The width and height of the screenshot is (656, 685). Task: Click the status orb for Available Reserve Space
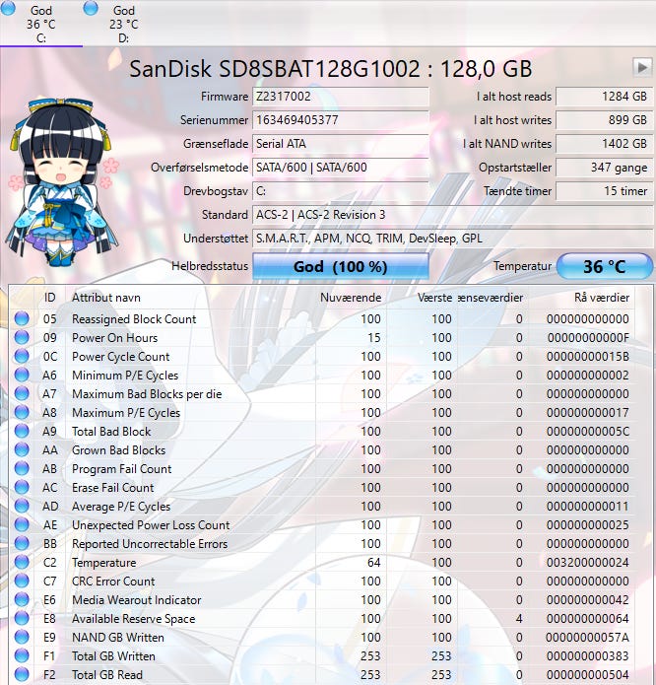22,618
